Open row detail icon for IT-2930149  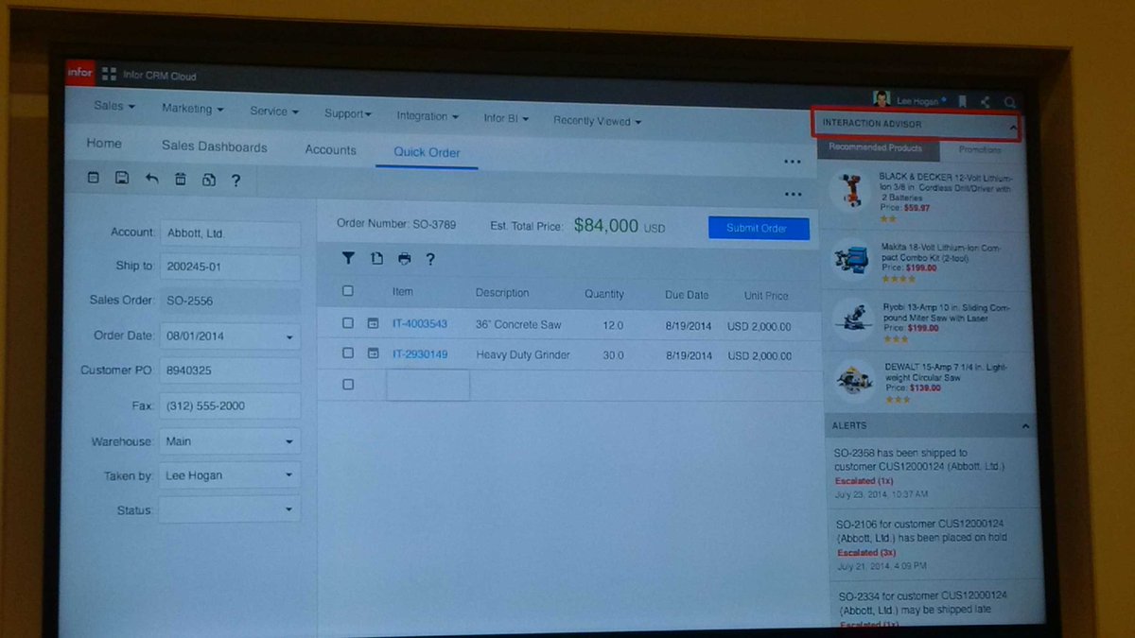[373, 353]
